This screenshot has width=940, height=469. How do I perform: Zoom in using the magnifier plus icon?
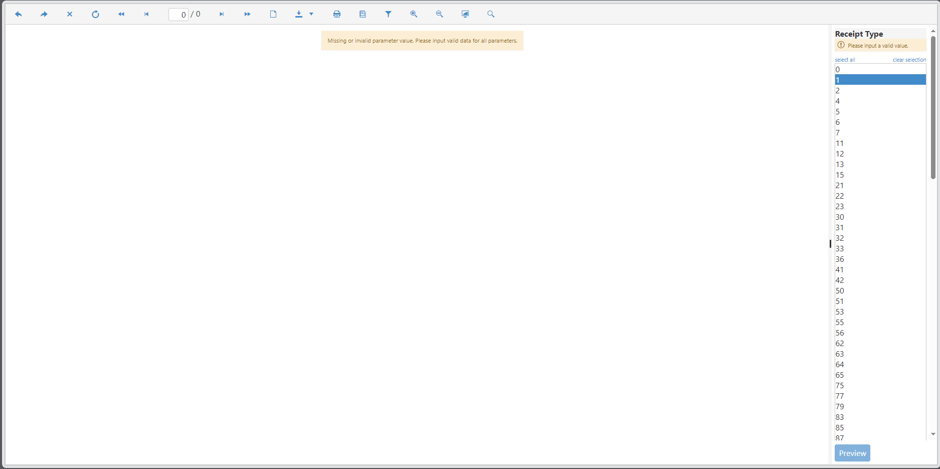point(414,14)
